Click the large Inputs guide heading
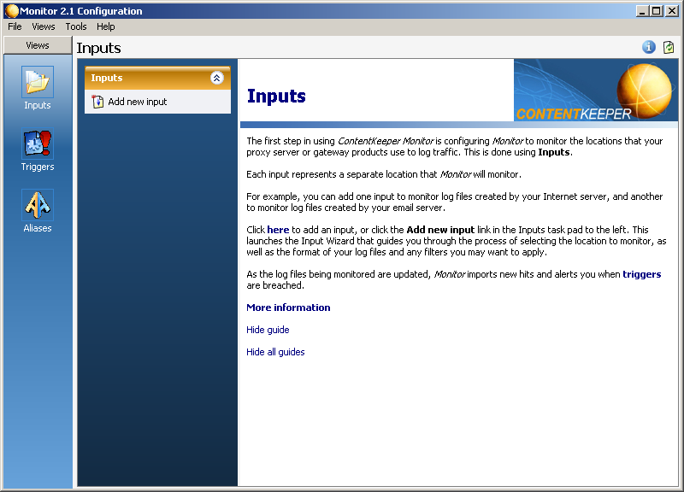This screenshot has width=684, height=492. tap(276, 96)
